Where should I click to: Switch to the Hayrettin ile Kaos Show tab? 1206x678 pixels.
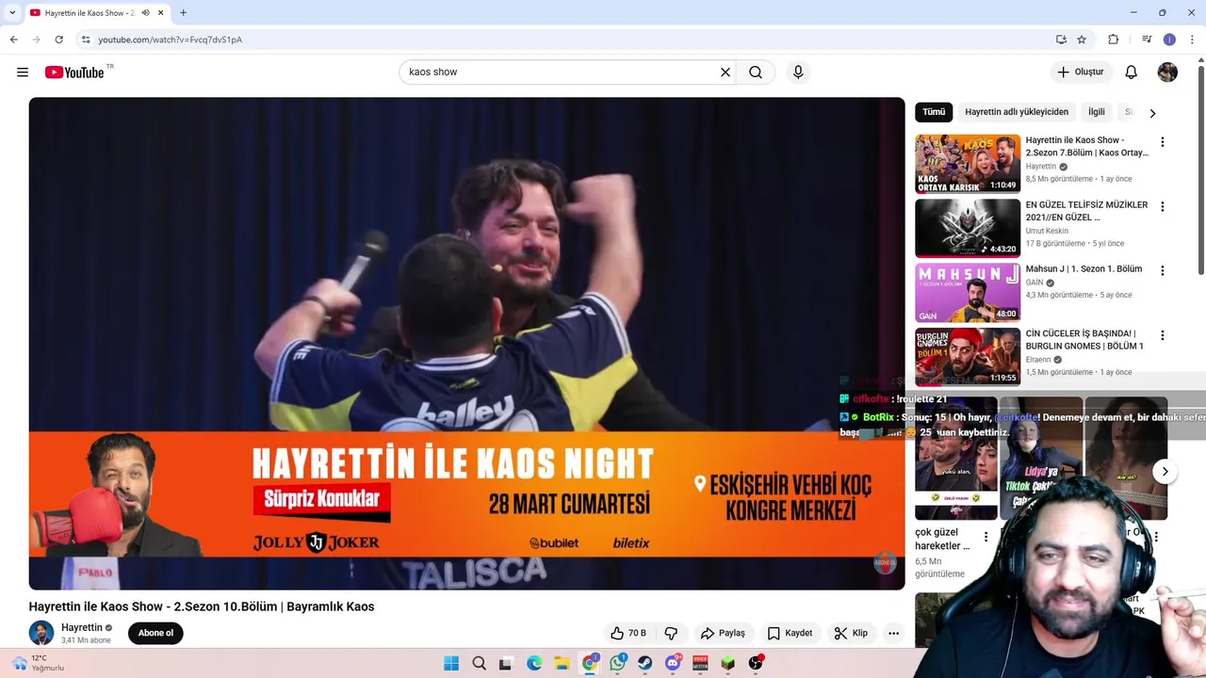tap(97, 13)
